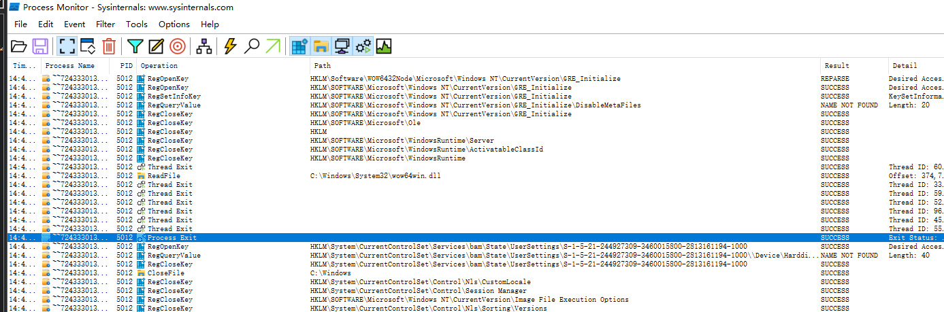944x312 pixels.
Task: Show the Process Tree icon
Action: coord(204,46)
